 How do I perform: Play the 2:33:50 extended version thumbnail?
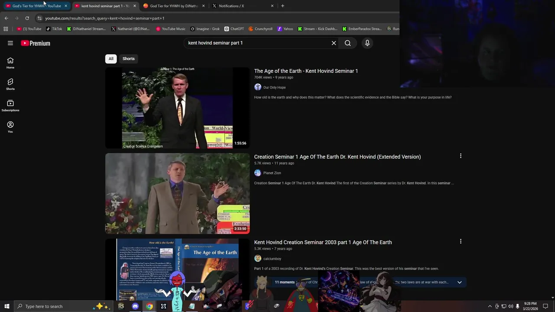[177, 193]
